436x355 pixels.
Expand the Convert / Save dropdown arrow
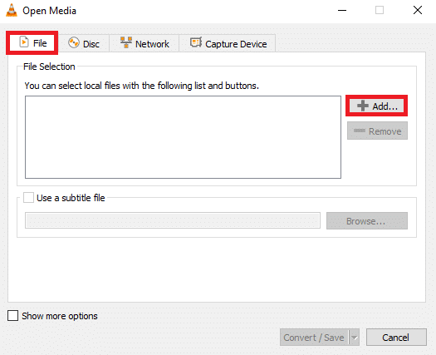tap(354, 338)
